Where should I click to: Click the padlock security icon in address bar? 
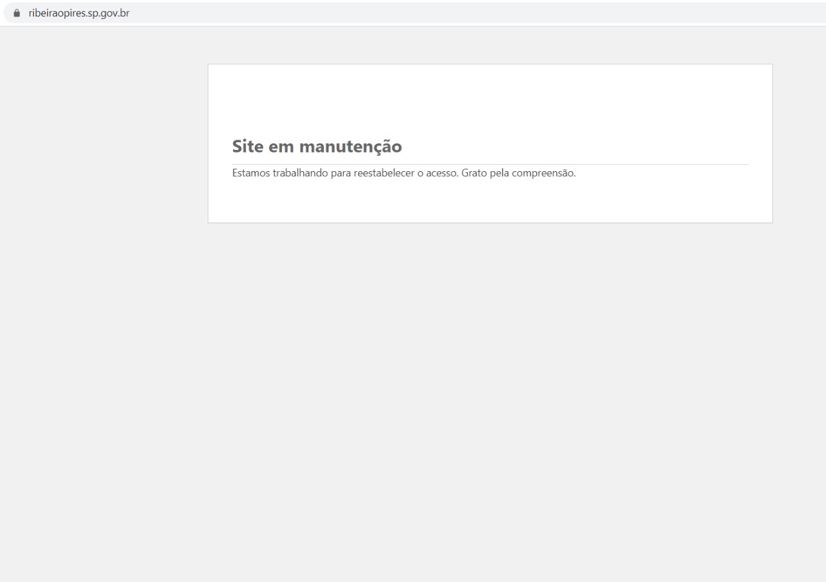pos(17,13)
